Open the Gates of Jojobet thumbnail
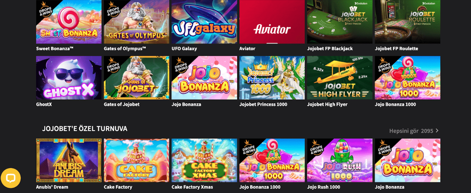This screenshot has height=193, width=471. click(136, 78)
